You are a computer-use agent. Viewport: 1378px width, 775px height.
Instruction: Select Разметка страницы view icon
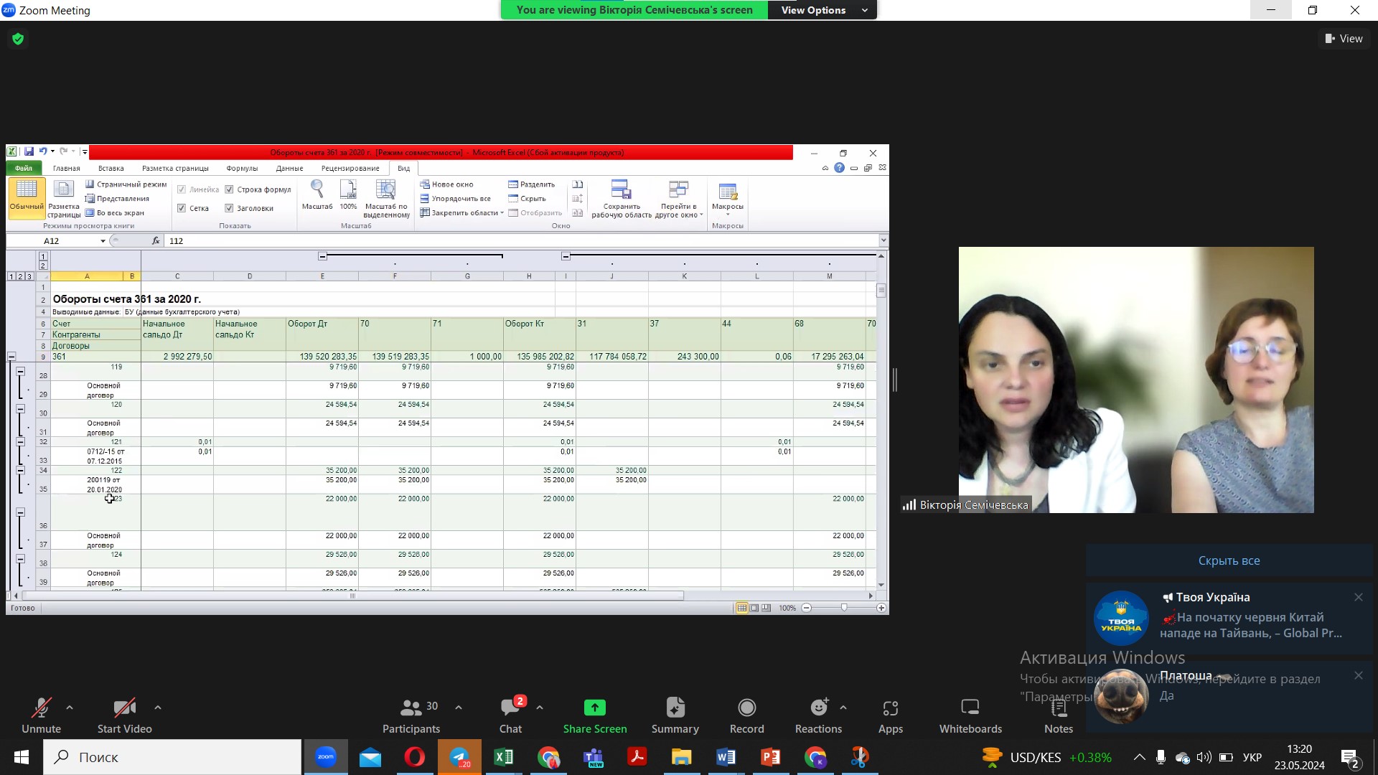(x=64, y=198)
